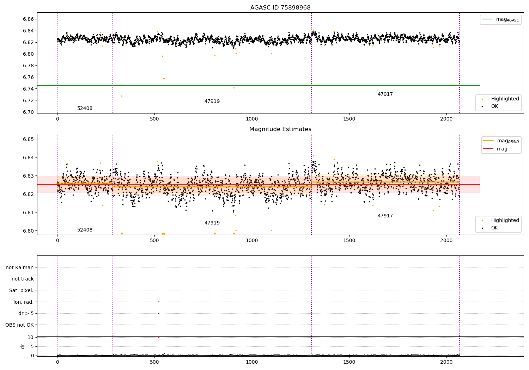Click the 'AGASC ID 75898968' plot title
This screenshot has height=370, width=529.
pos(280,8)
